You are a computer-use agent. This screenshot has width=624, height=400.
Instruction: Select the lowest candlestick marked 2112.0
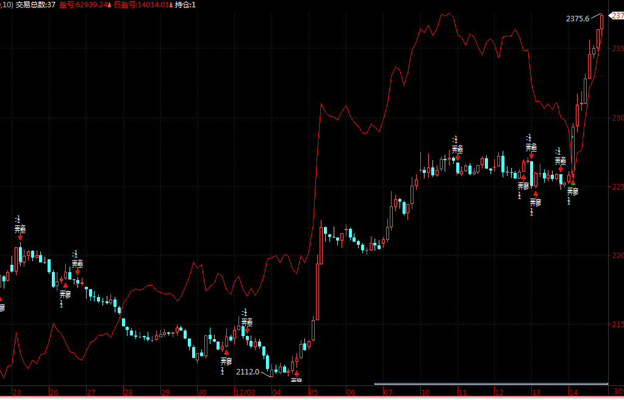point(272,373)
